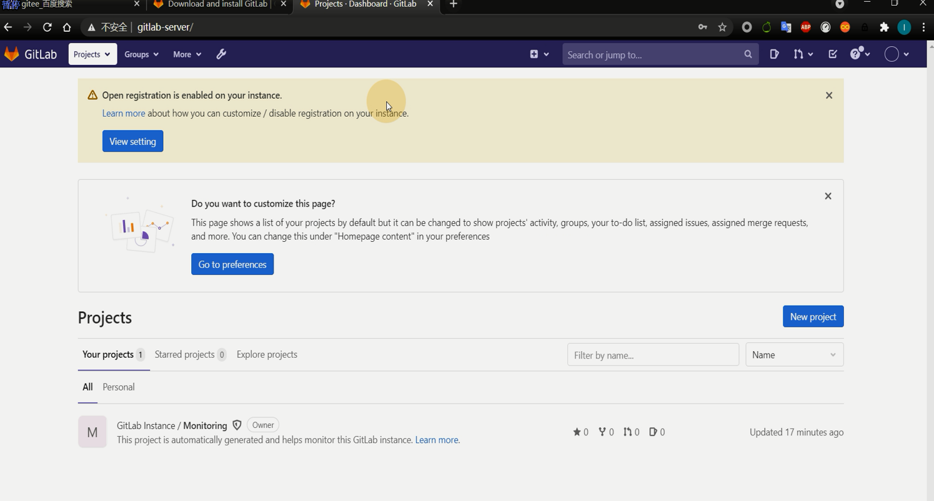The image size is (934, 501).
Task: Open the To-Do list checkmark icon
Action: coord(833,54)
